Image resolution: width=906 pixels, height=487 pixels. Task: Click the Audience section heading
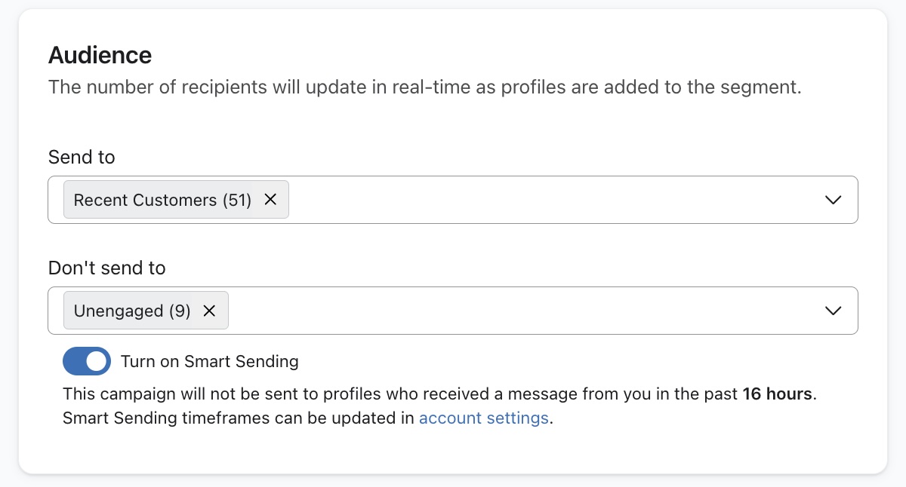click(x=100, y=55)
